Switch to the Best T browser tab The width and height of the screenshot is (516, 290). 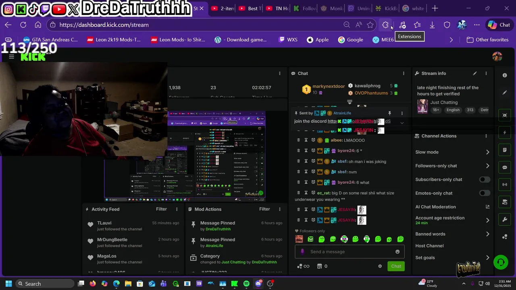[x=250, y=8]
